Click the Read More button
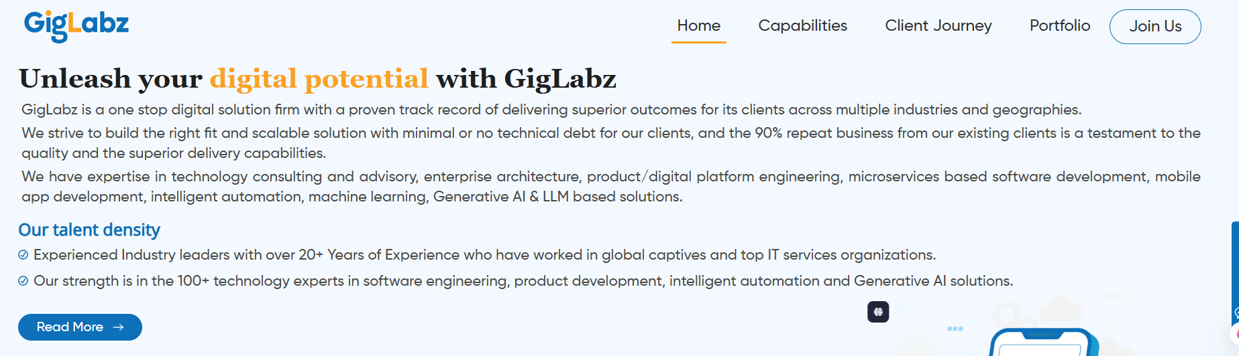Screen dimensions: 1239x356 [80, 327]
